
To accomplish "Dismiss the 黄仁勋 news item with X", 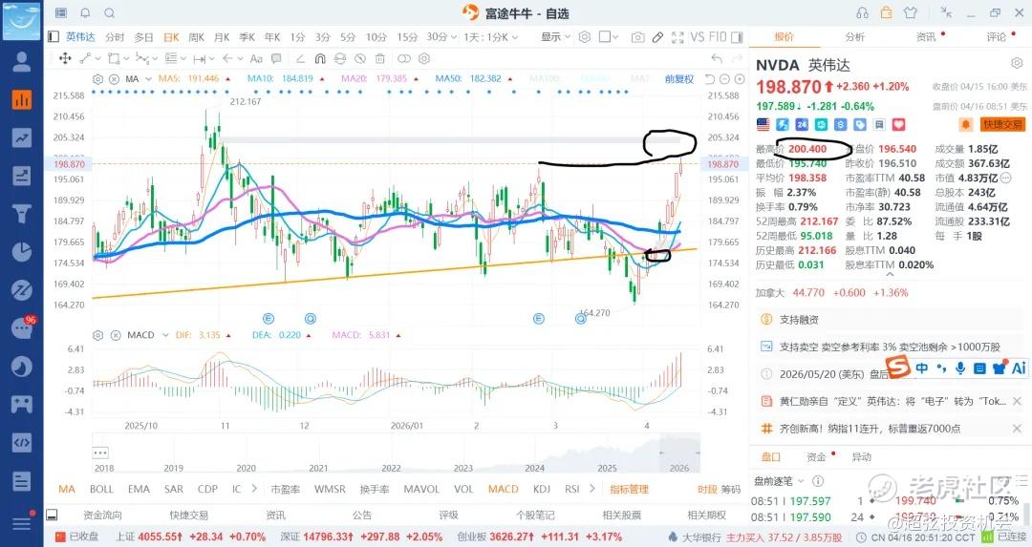I will pos(1017,400).
